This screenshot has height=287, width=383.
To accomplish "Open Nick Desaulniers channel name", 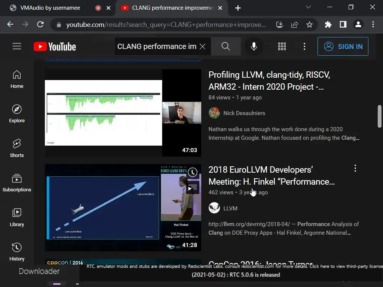I will [244, 113].
